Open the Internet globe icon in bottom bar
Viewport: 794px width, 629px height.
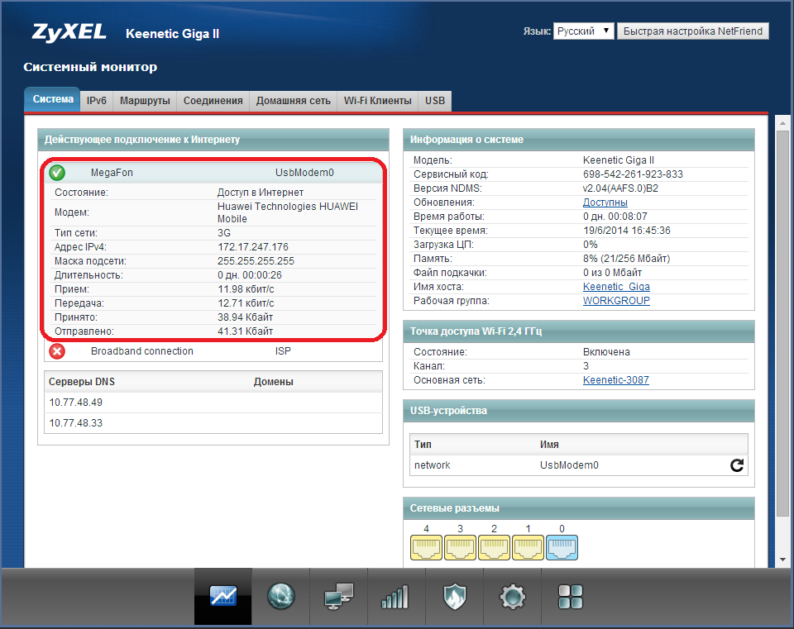281,596
